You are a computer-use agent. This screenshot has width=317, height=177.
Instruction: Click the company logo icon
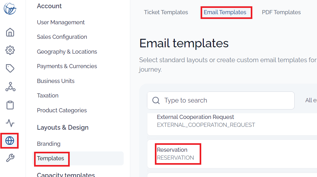10,9
